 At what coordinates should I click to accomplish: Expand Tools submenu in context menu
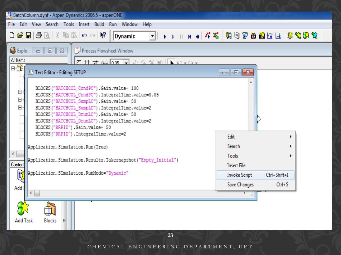pyautogui.click(x=255, y=156)
